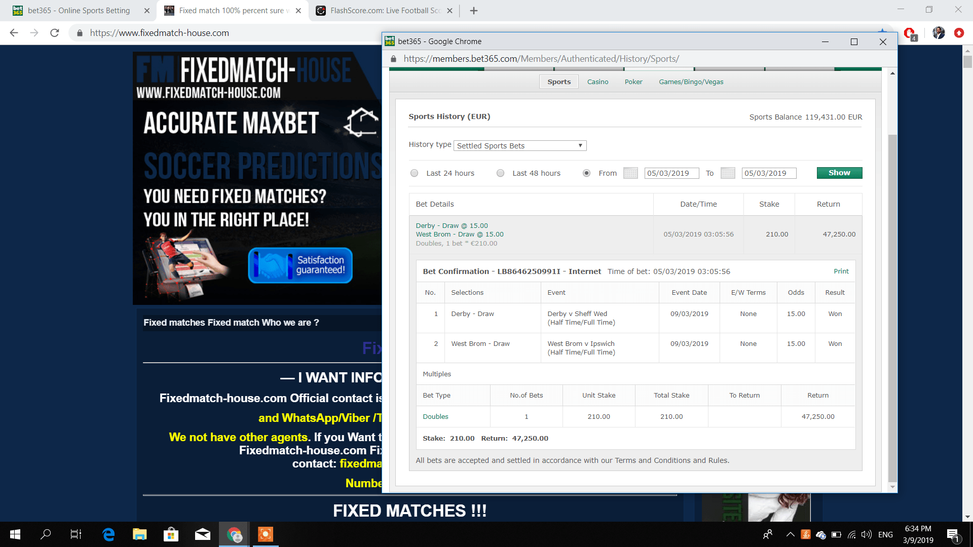Open the People icon in system tray
The height and width of the screenshot is (547, 973).
point(768,534)
